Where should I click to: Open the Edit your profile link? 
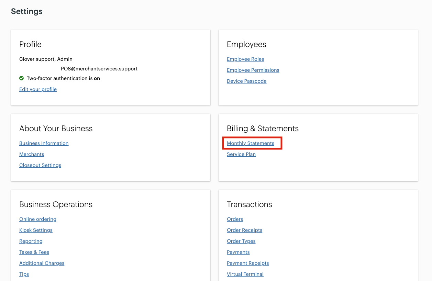(38, 89)
